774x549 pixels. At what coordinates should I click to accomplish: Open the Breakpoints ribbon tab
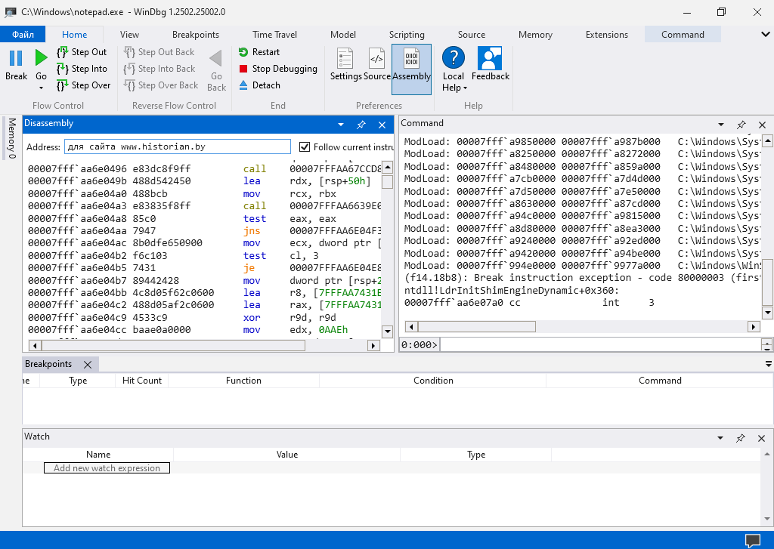[x=196, y=35]
